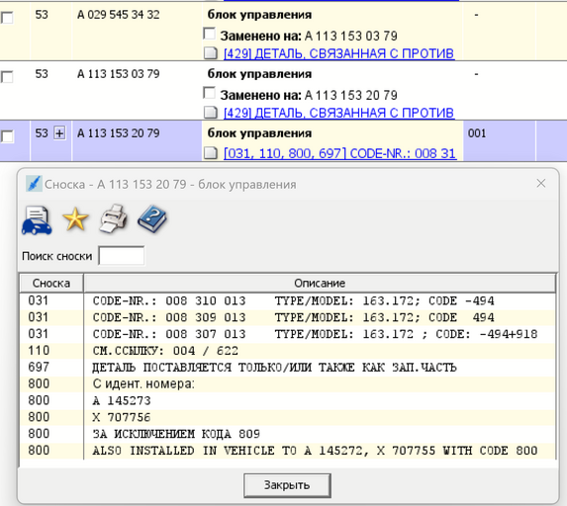Click the Описание column header

tap(320, 284)
